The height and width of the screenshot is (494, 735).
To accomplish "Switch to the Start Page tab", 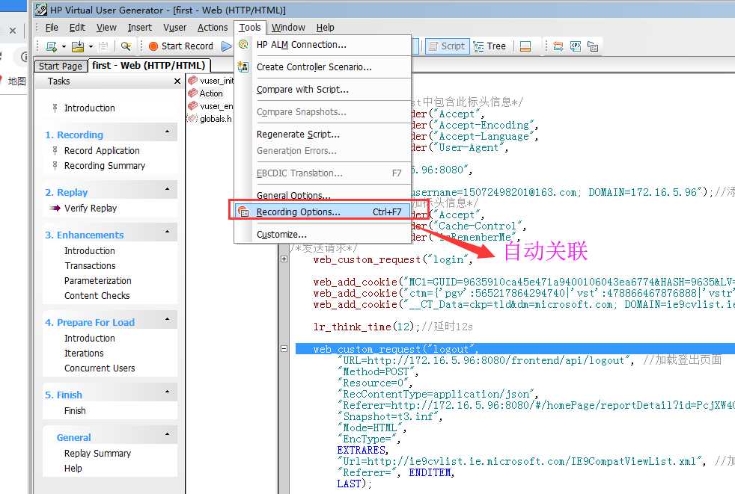I will click(x=61, y=66).
